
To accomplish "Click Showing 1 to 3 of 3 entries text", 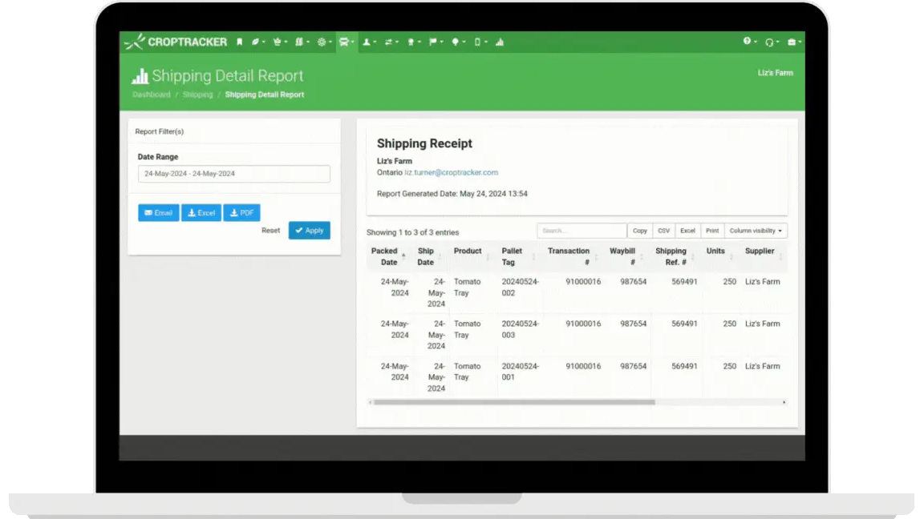I will pos(412,232).
